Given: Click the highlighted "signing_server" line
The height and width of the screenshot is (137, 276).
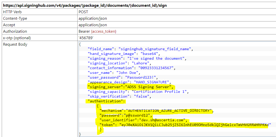Looking at the screenshot, I should pyautogui.click(x=130, y=87).
